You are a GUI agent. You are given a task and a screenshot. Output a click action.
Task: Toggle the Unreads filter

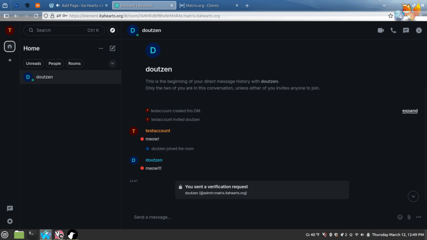(33, 63)
